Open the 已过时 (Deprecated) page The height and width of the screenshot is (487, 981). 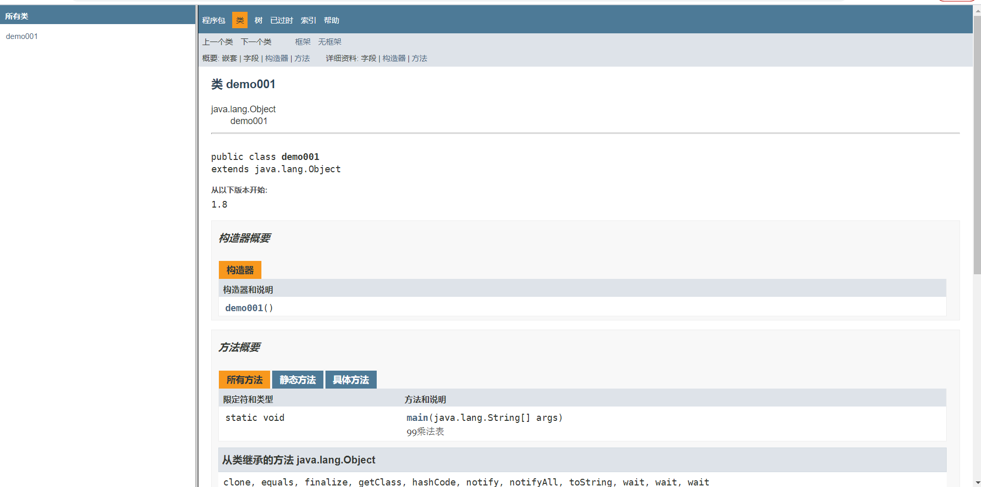[x=281, y=20]
